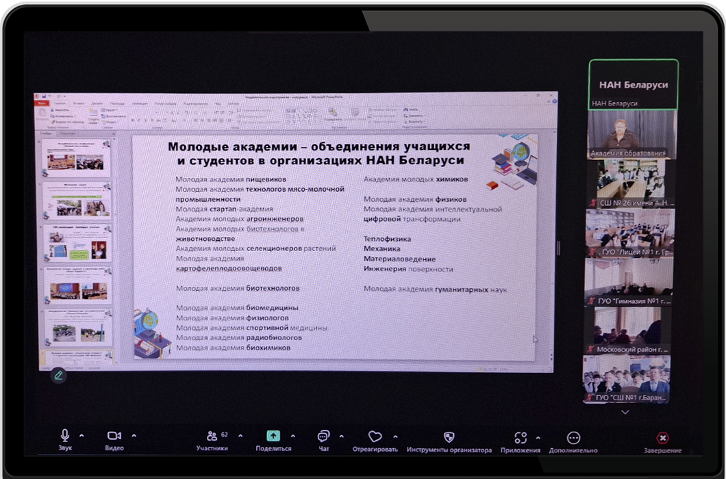Click the line "Академия молодых химиков"
The height and width of the screenshot is (479, 726).
coord(415,179)
